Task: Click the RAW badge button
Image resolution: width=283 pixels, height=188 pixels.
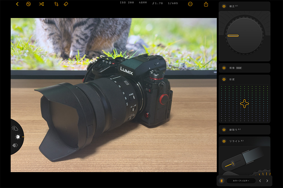Action: [x=240, y=68]
